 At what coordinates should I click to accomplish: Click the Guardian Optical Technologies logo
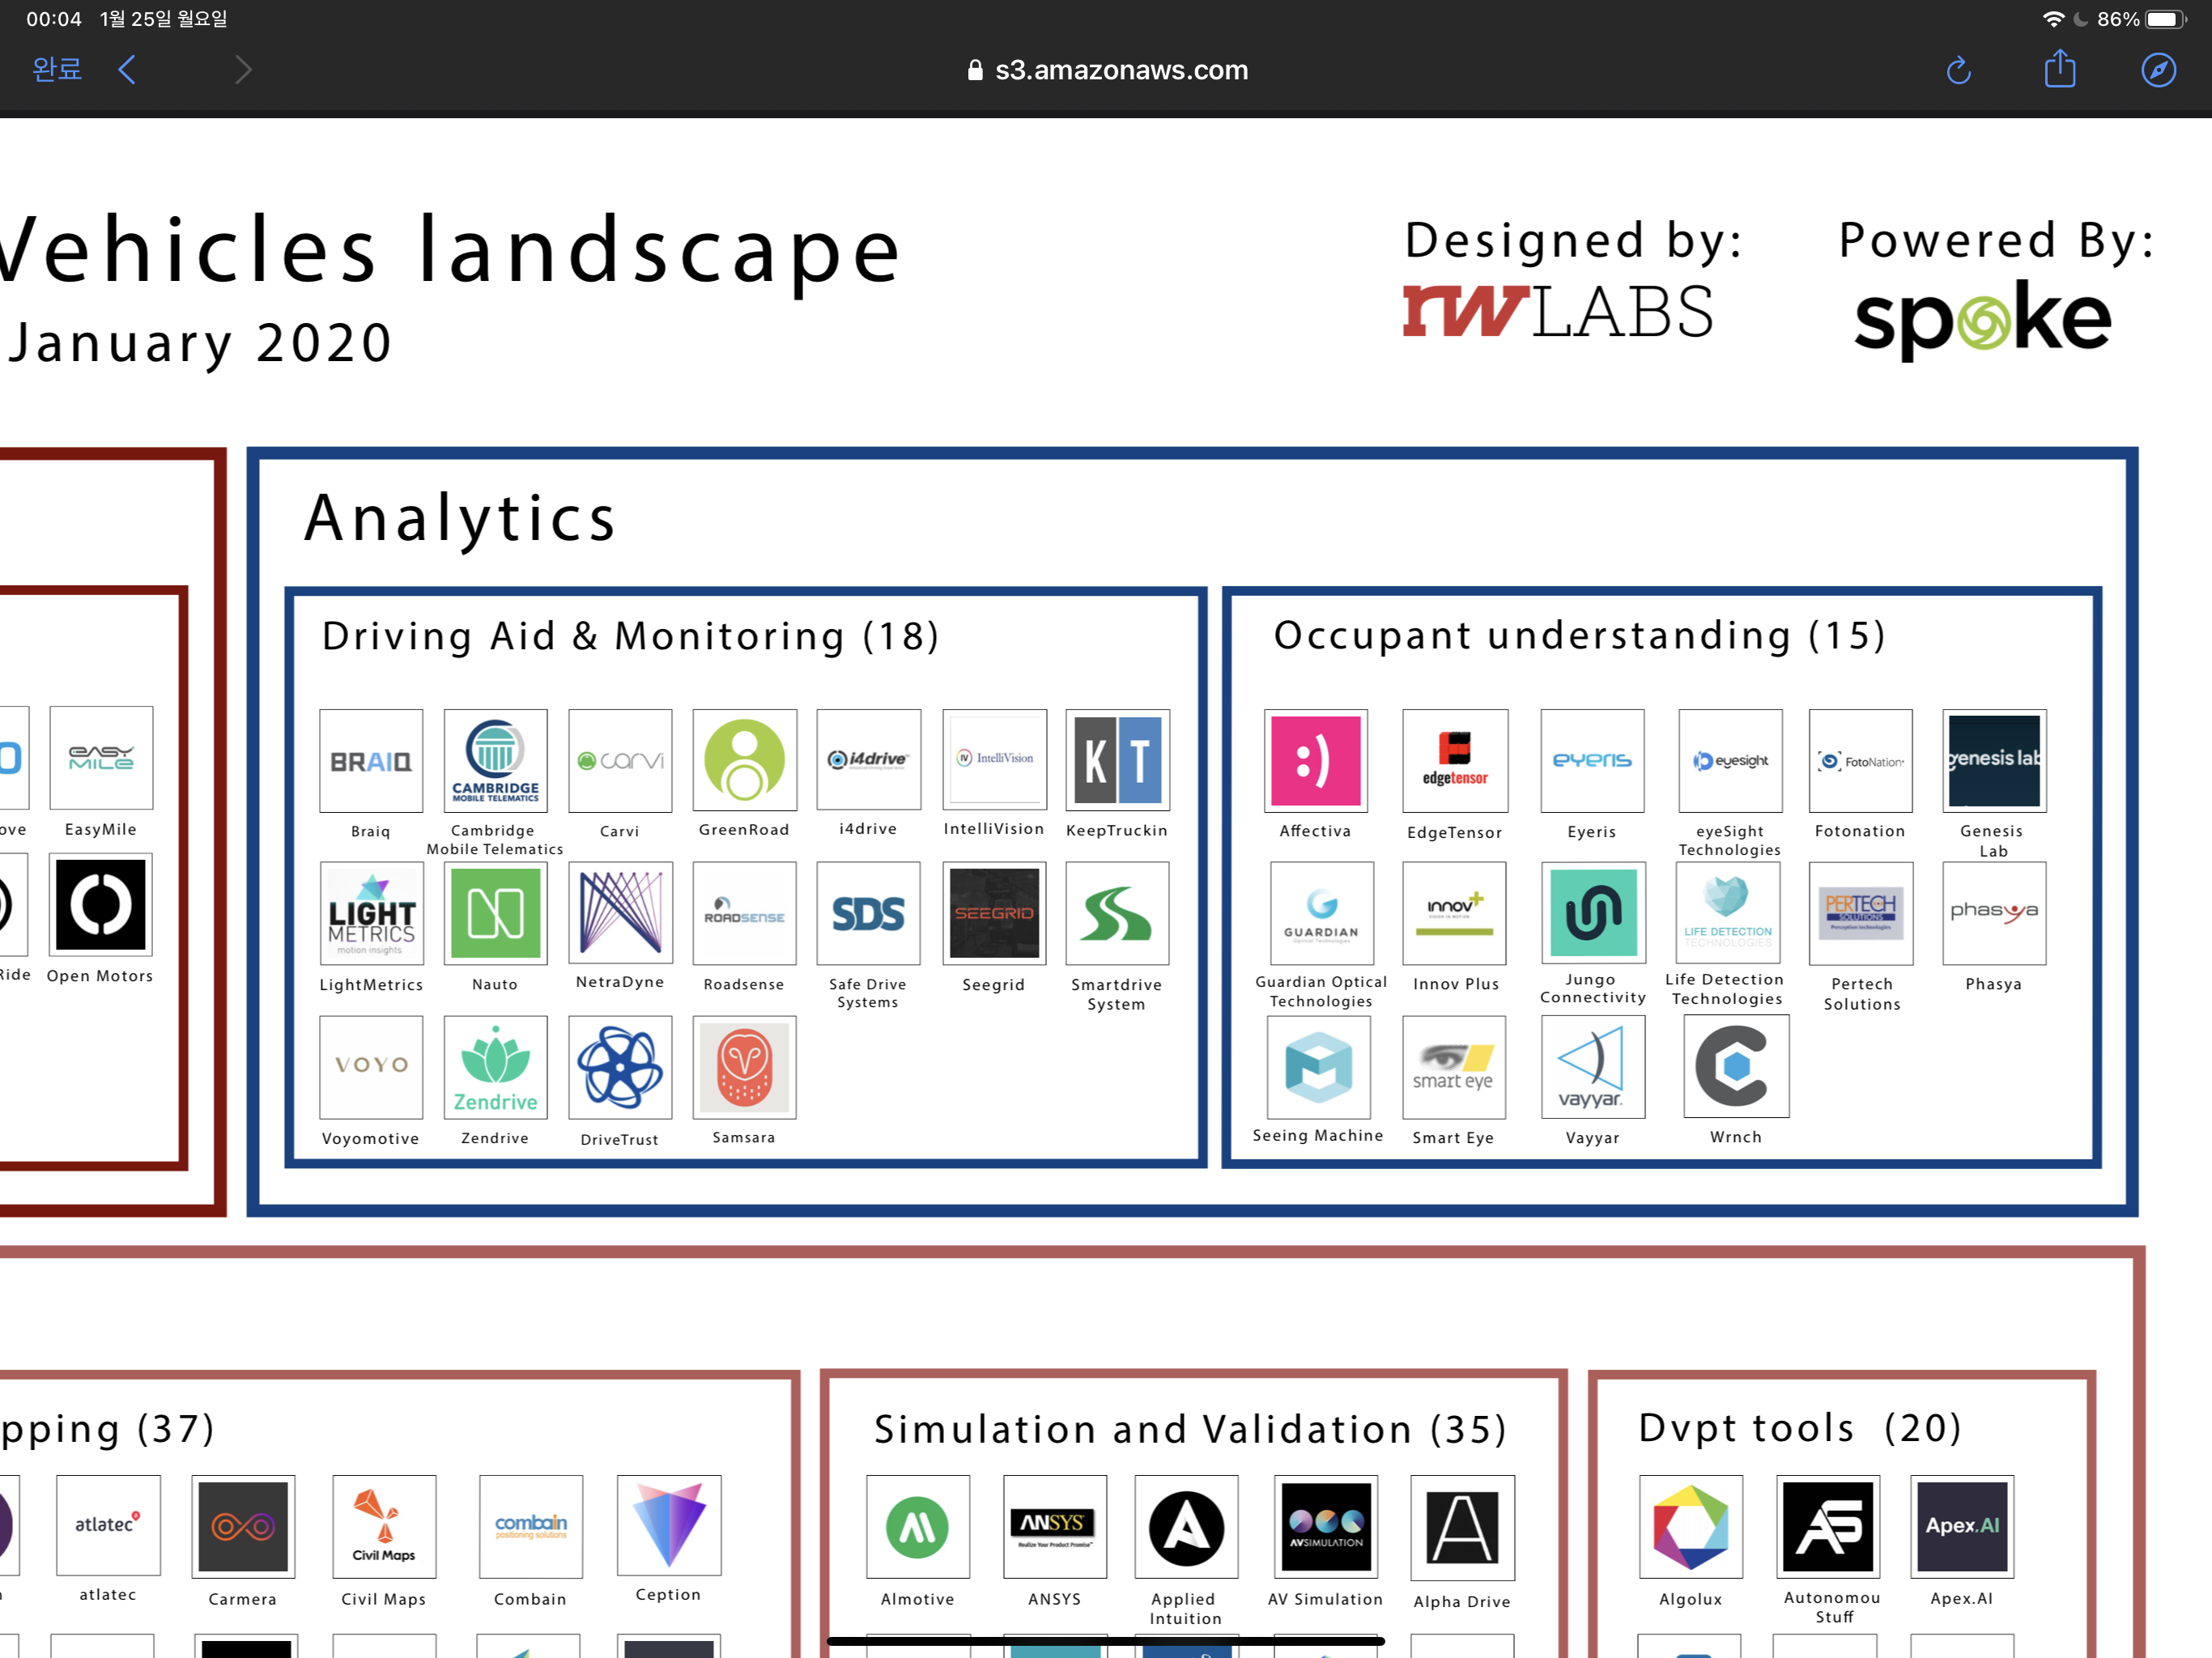click(1321, 913)
